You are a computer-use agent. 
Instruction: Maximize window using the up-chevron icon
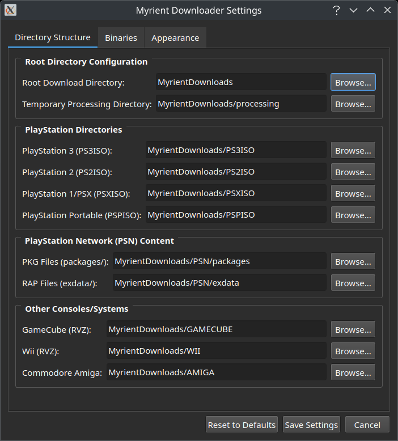(370, 10)
